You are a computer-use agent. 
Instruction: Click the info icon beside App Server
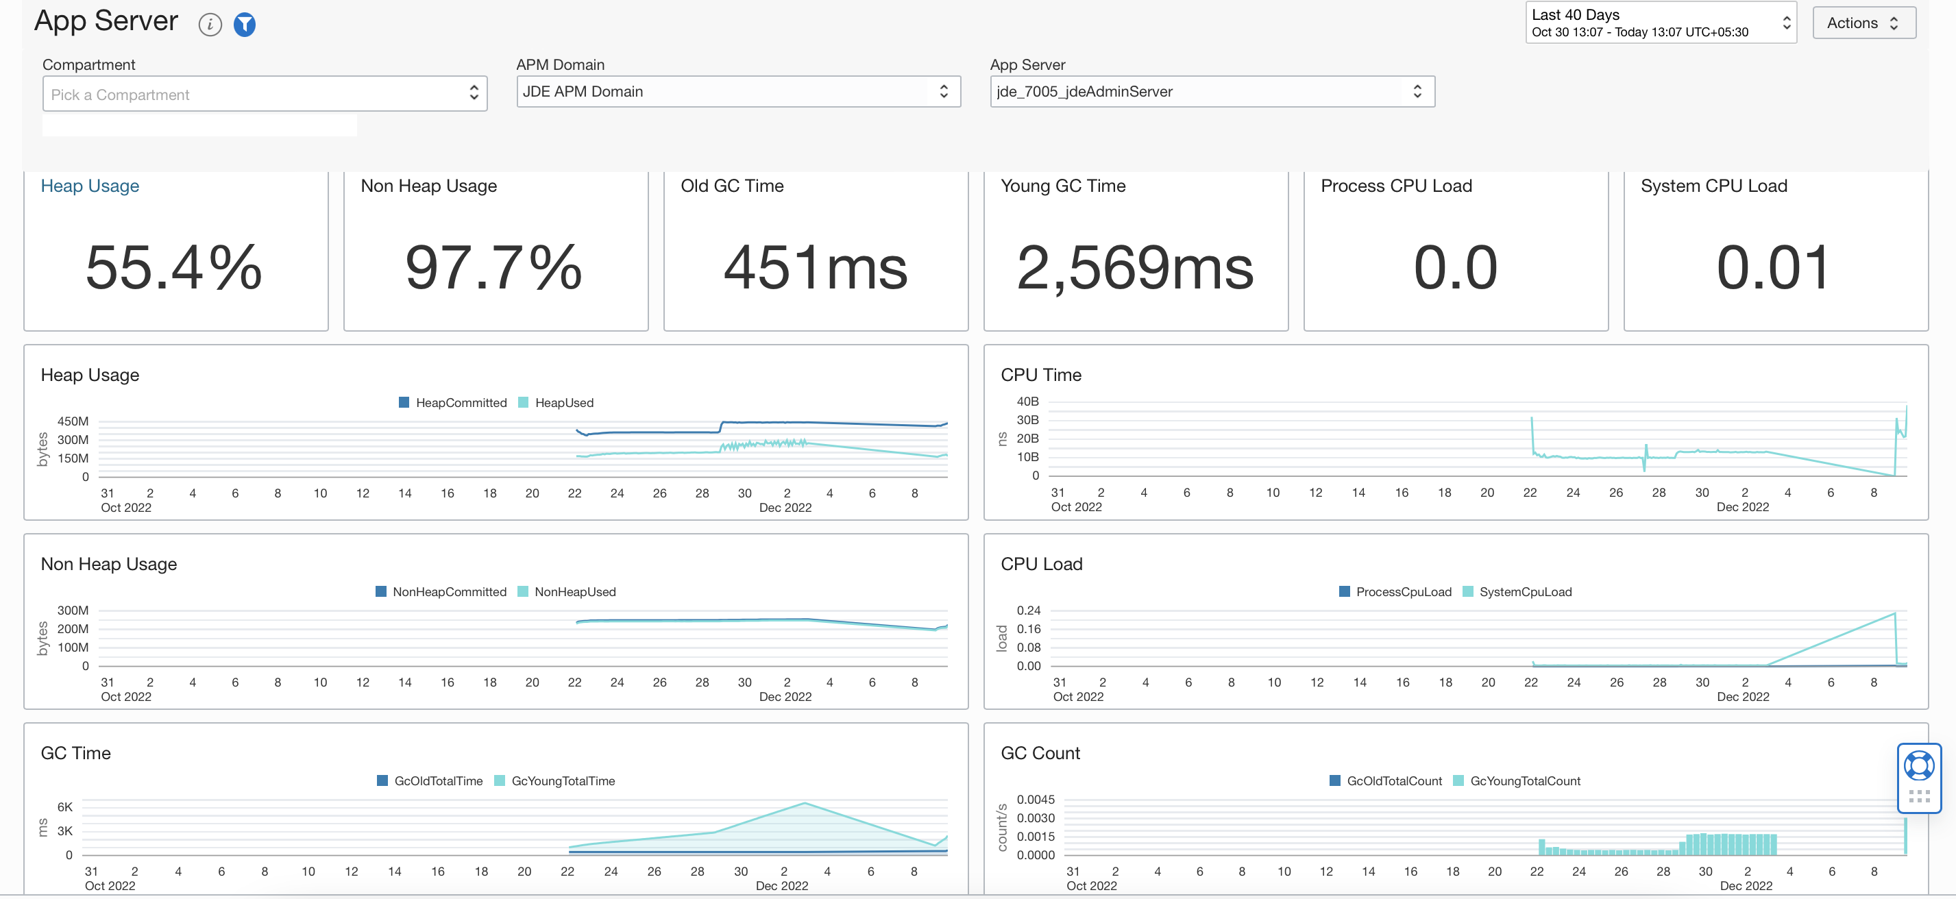(x=210, y=25)
